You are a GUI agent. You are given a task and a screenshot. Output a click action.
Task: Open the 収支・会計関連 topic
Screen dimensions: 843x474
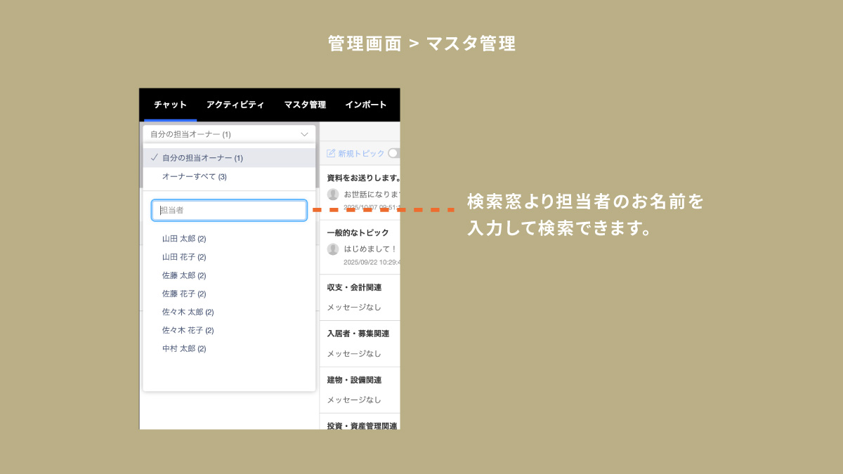[x=354, y=287]
